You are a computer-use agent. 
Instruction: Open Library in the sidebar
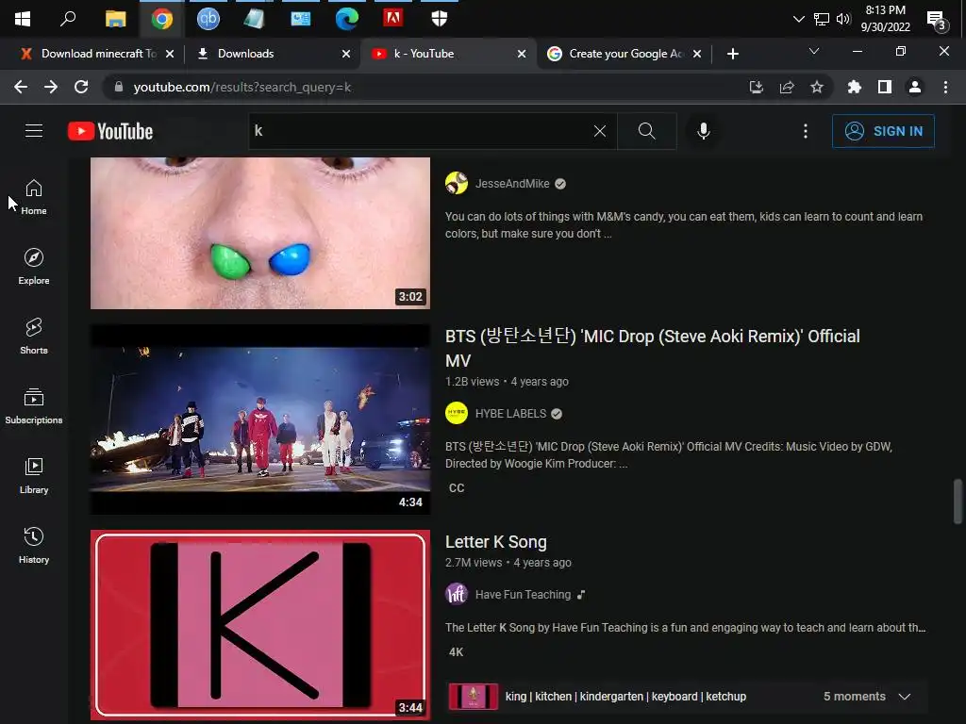[x=34, y=476]
